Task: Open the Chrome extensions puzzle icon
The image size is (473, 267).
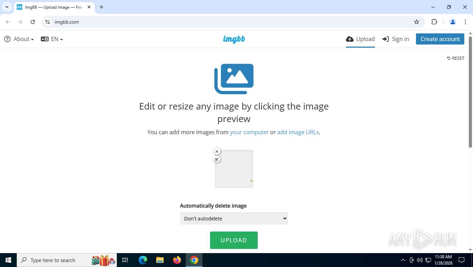Action: [x=434, y=22]
